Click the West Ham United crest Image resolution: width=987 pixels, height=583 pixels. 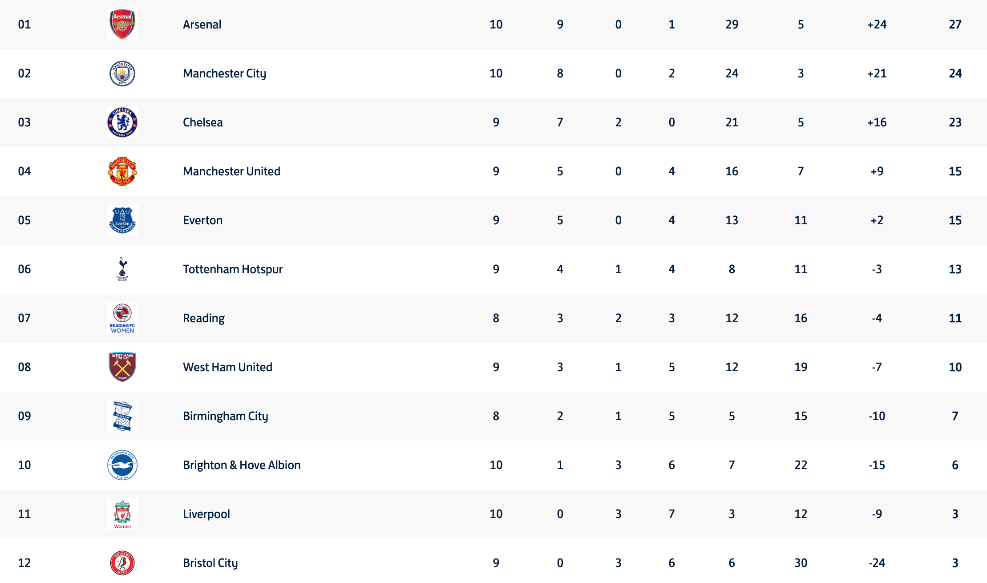122,367
